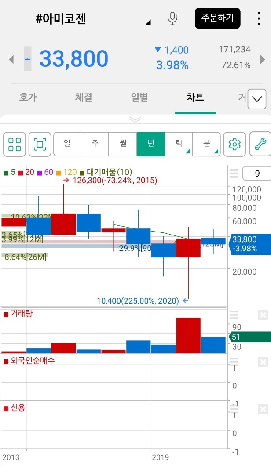Select the tall red 2020 volume bar
The image size is (271, 467).
(x=188, y=335)
